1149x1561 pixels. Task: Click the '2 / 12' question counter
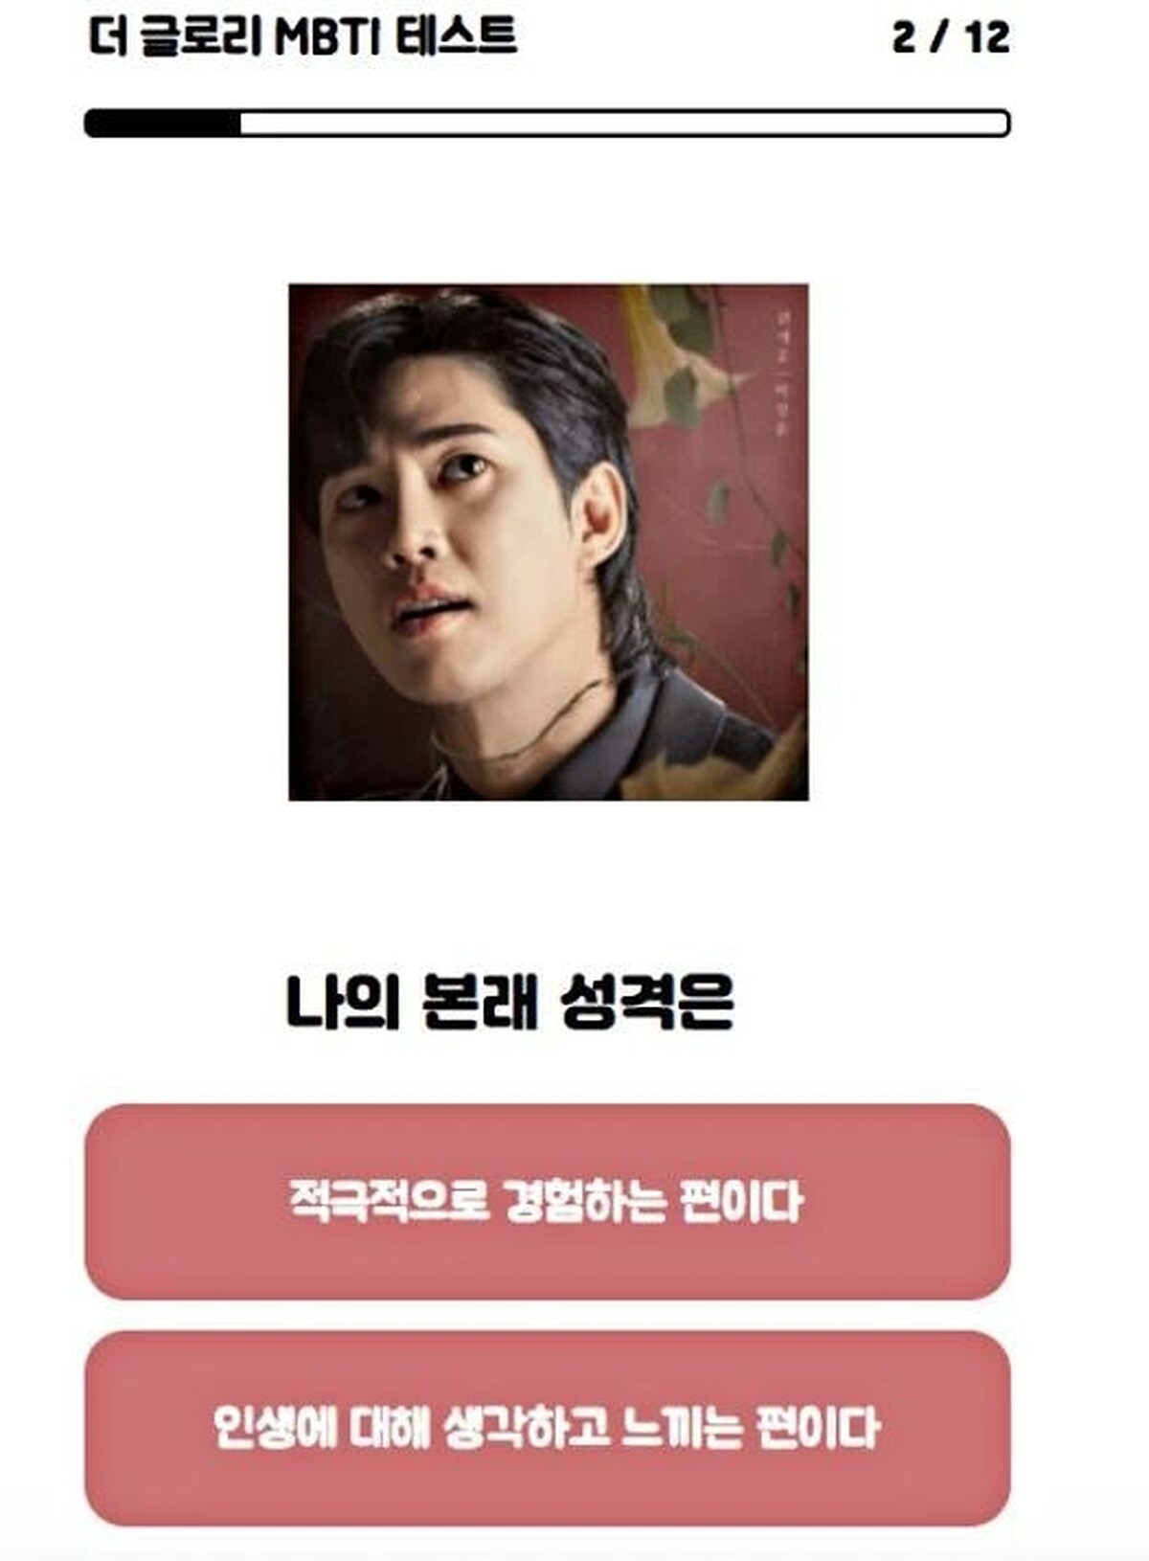pyautogui.click(x=950, y=38)
